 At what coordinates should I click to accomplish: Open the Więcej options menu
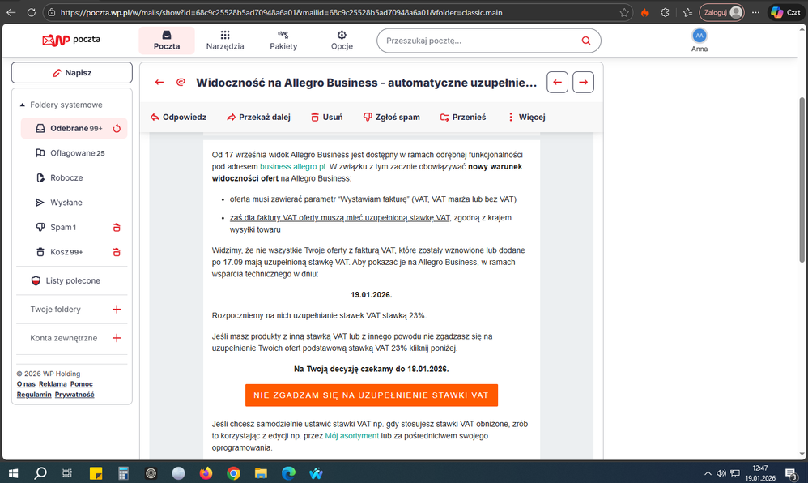[x=526, y=117]
